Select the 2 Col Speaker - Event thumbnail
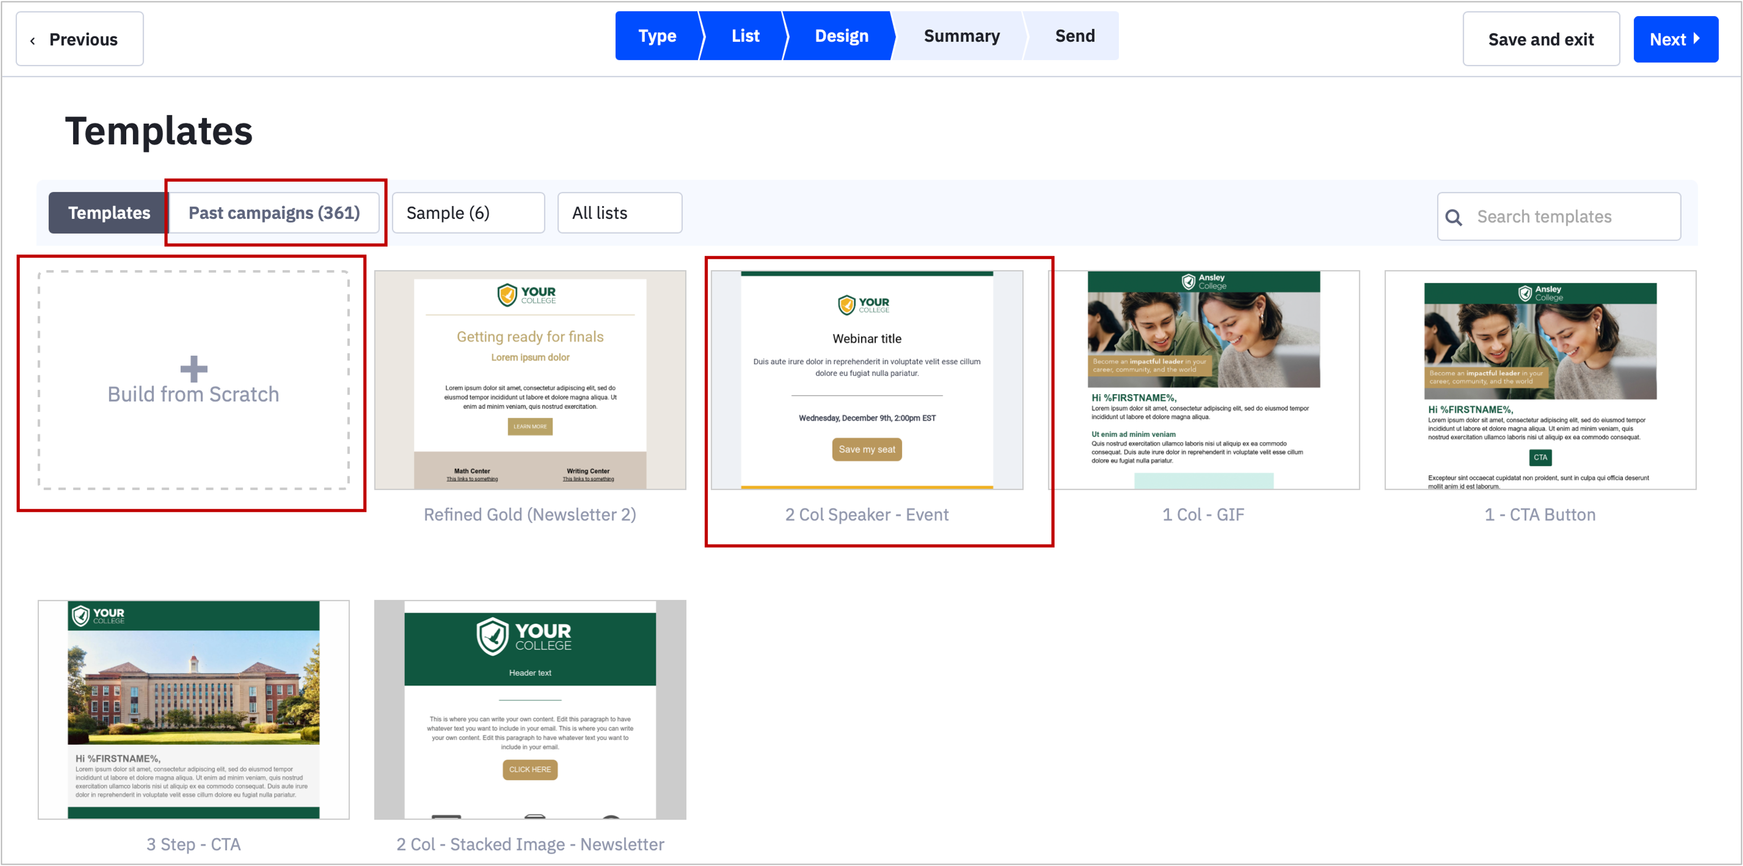The width and height of the screenshot is (1743, 866). (x=867, y=380)
